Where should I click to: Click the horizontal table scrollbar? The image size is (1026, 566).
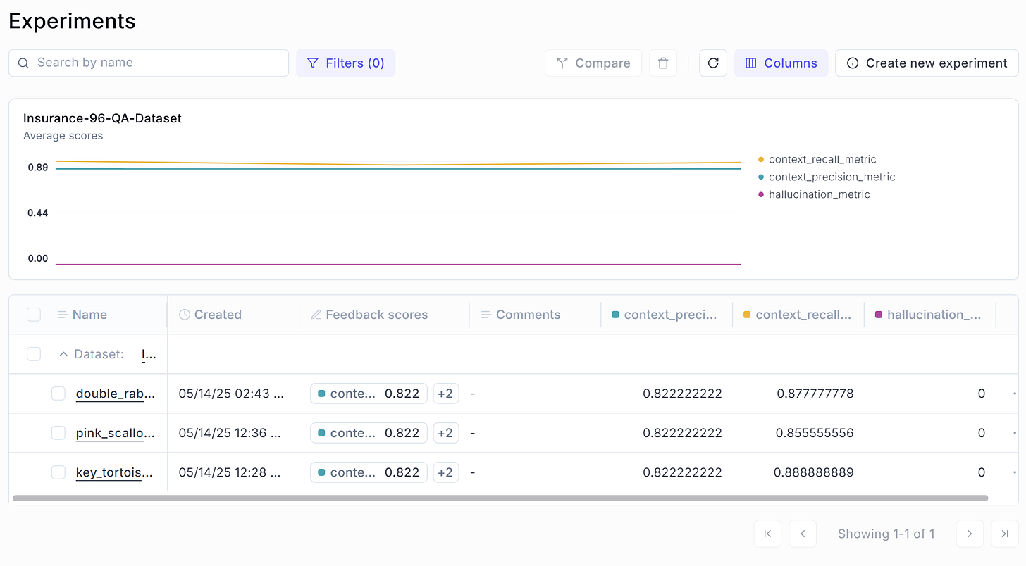point(500,498)
